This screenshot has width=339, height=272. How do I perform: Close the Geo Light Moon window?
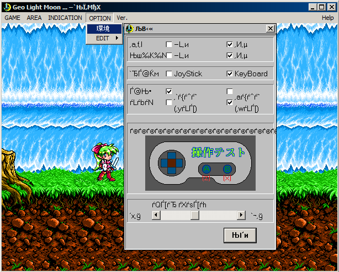pyautogui.click(x=332, y=7)
